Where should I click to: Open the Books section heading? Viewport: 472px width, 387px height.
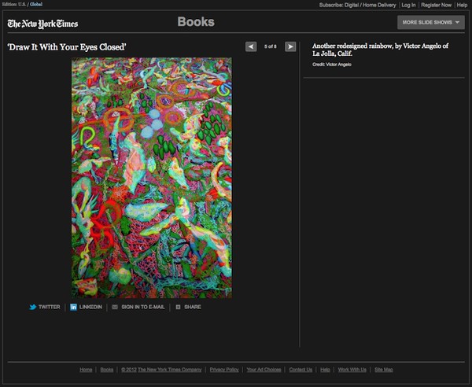[196, 22]
